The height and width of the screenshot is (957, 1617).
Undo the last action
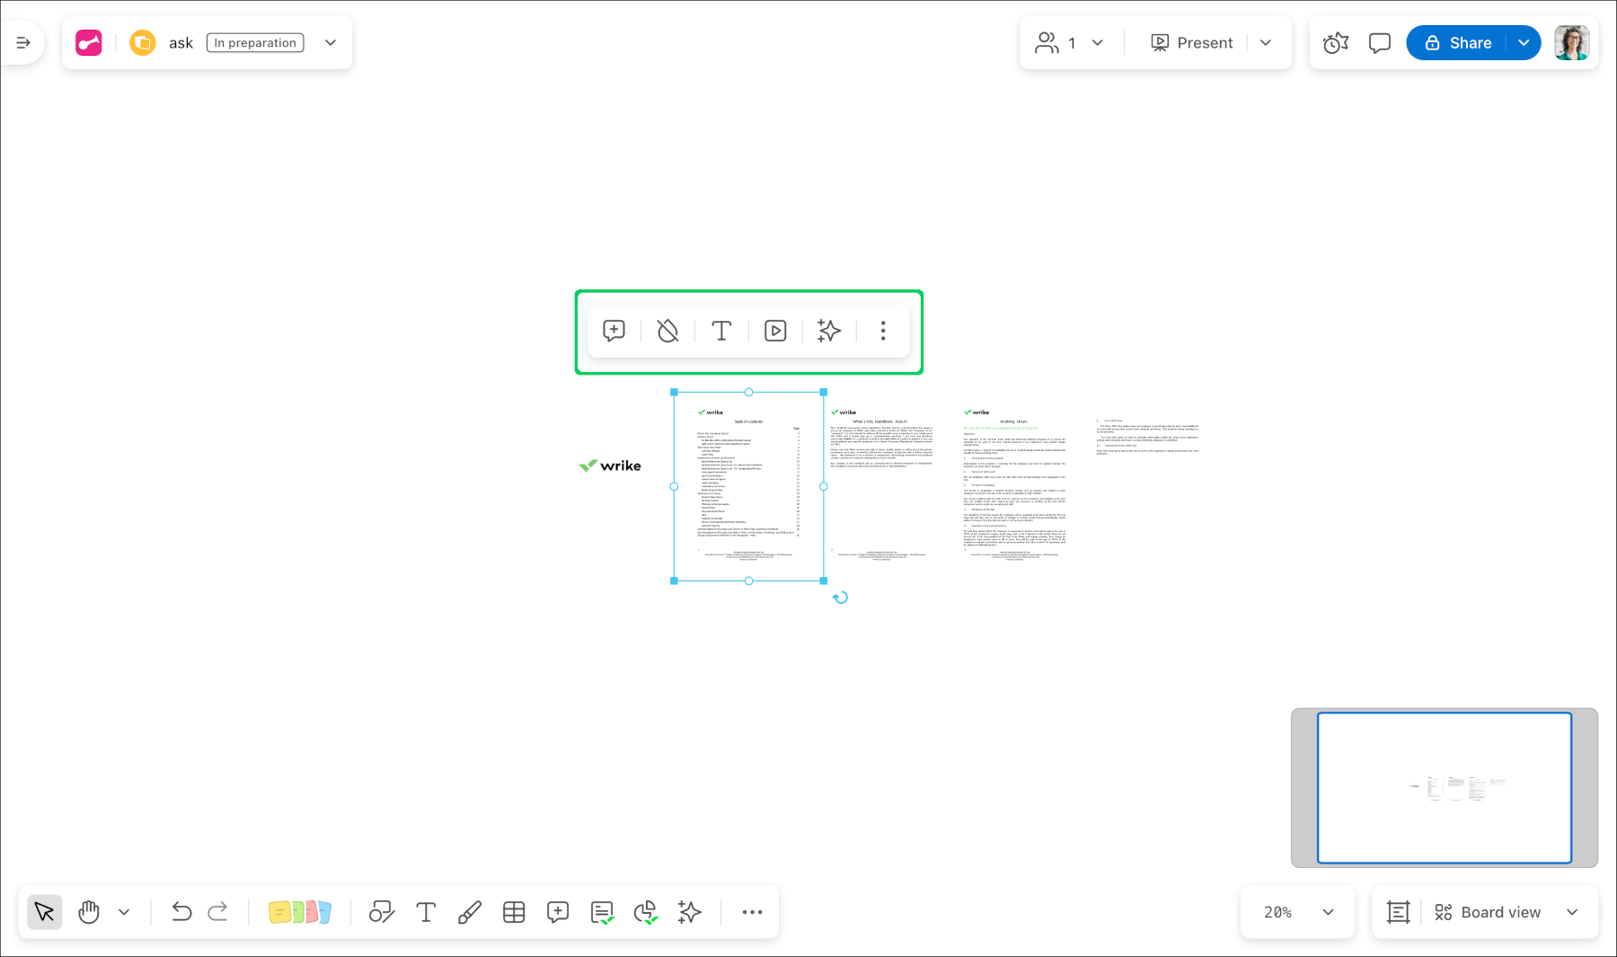coord(181,912)
